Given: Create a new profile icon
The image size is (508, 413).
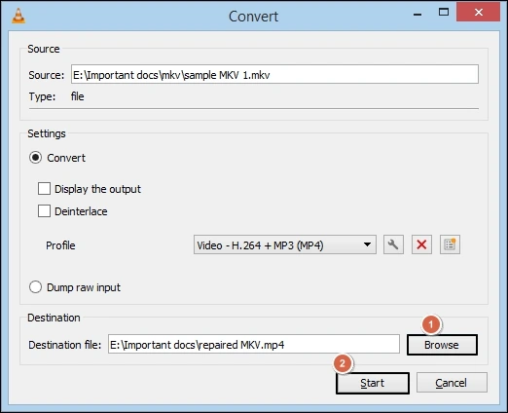Looking at the screenshot, I should pos(450,244).
